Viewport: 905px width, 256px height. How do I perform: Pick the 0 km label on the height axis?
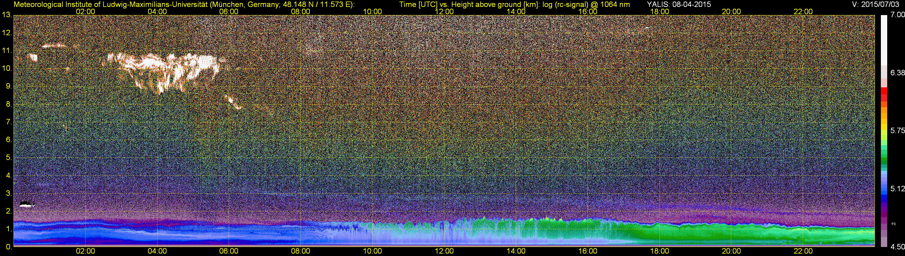8,247
